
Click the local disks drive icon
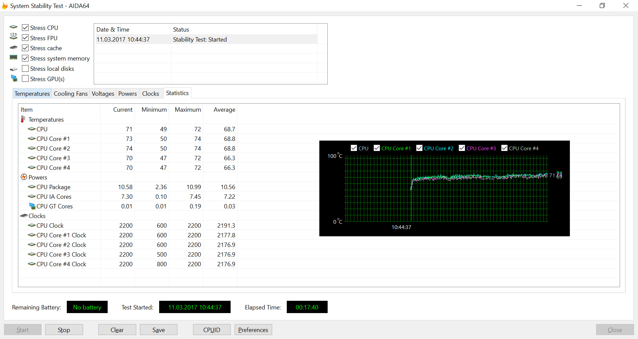[x=14, y=69]
